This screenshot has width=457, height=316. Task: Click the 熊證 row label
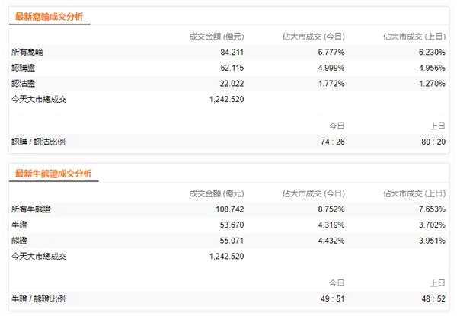click(x=20, y=240)
